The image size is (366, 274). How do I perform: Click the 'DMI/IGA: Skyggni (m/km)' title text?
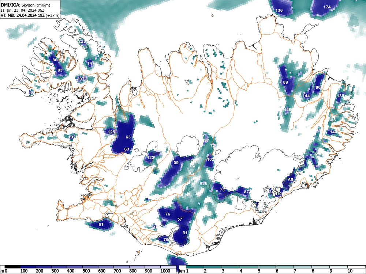26,5
